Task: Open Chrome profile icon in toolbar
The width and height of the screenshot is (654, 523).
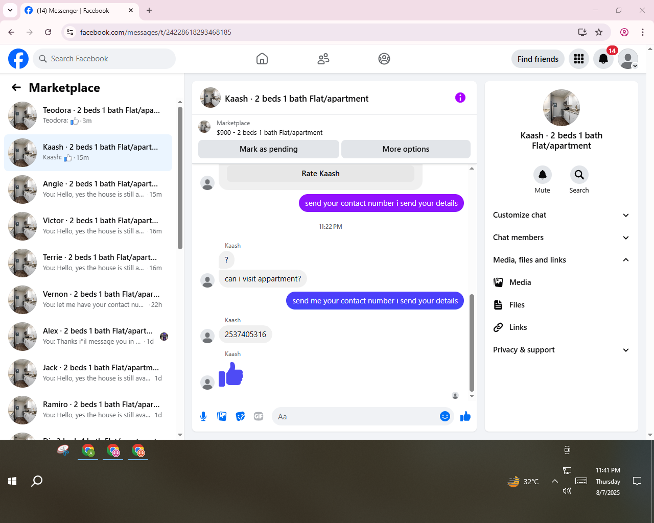Action: (x=624, y=32)
